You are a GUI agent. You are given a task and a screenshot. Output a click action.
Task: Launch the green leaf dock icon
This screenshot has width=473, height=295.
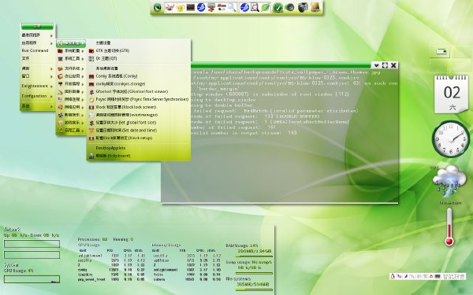click(266, 8)
